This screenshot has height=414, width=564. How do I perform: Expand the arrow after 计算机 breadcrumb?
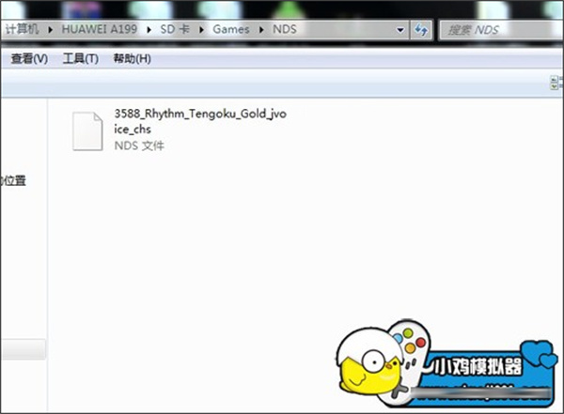(x=51, y=30)
